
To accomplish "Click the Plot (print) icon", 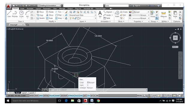I will (26, 5).
